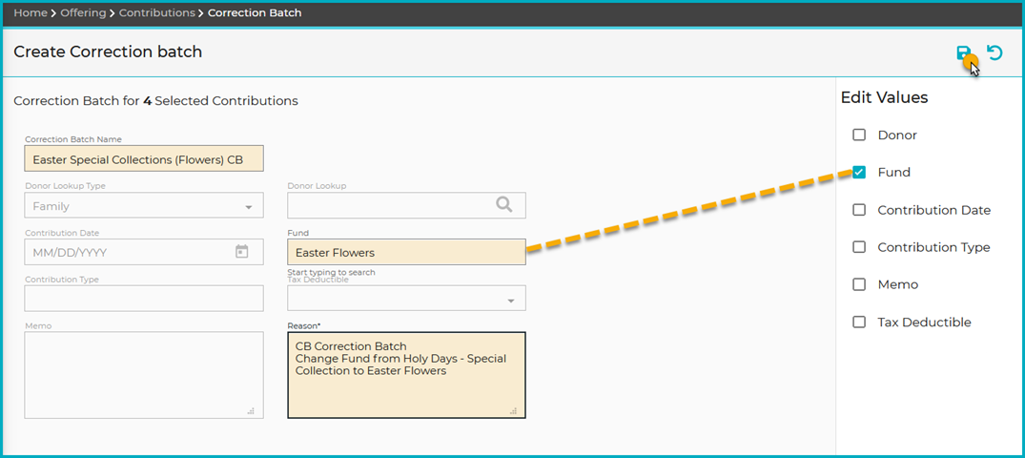Click inside the Memo text area

tap(144, 375)
